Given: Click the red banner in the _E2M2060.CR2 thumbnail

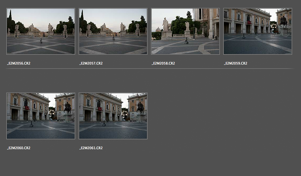Looking at the screenshot, I should pos(27,108).
